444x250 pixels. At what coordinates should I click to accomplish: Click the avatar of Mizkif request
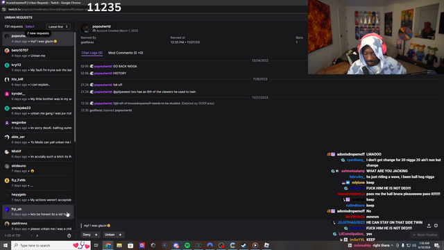pyautogui.click(x=7, y=151)
